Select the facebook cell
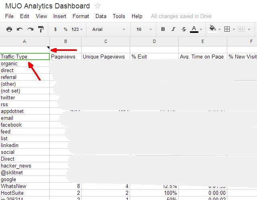257x200 pixels. pos(24,125)
